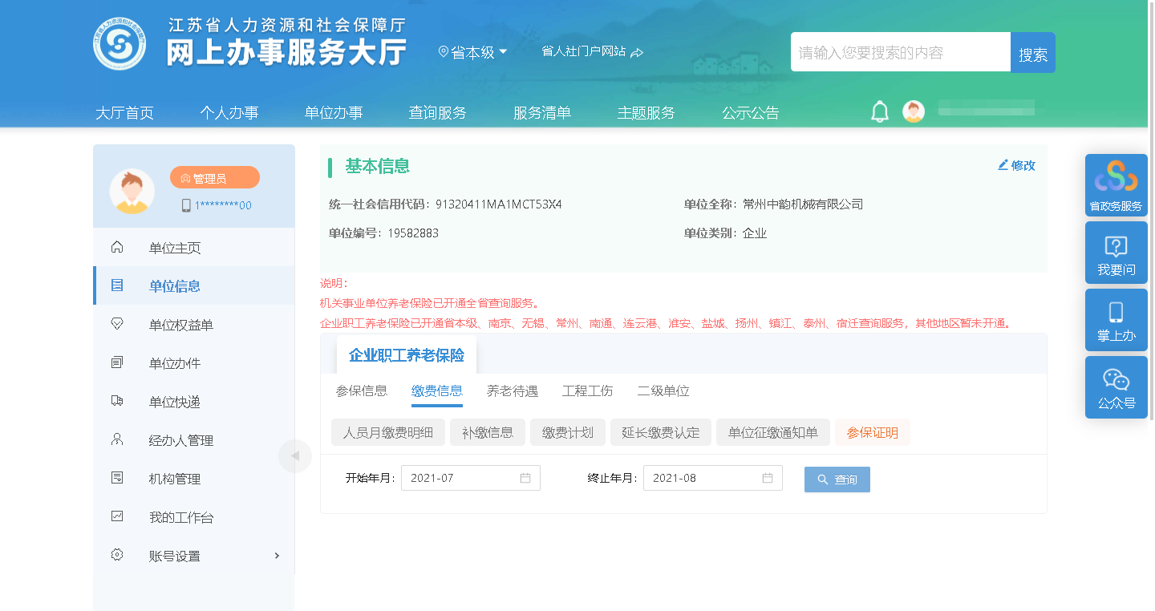1155x611 pixels.
Task: Click the calendar icon in 开始年月 field
Action: [525, 478]
